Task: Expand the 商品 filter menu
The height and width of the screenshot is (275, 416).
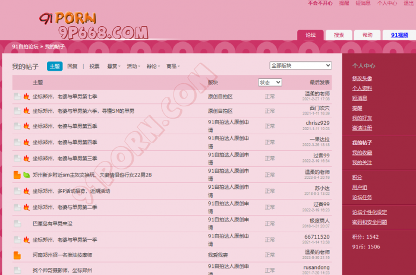Action: pos(172,67)
